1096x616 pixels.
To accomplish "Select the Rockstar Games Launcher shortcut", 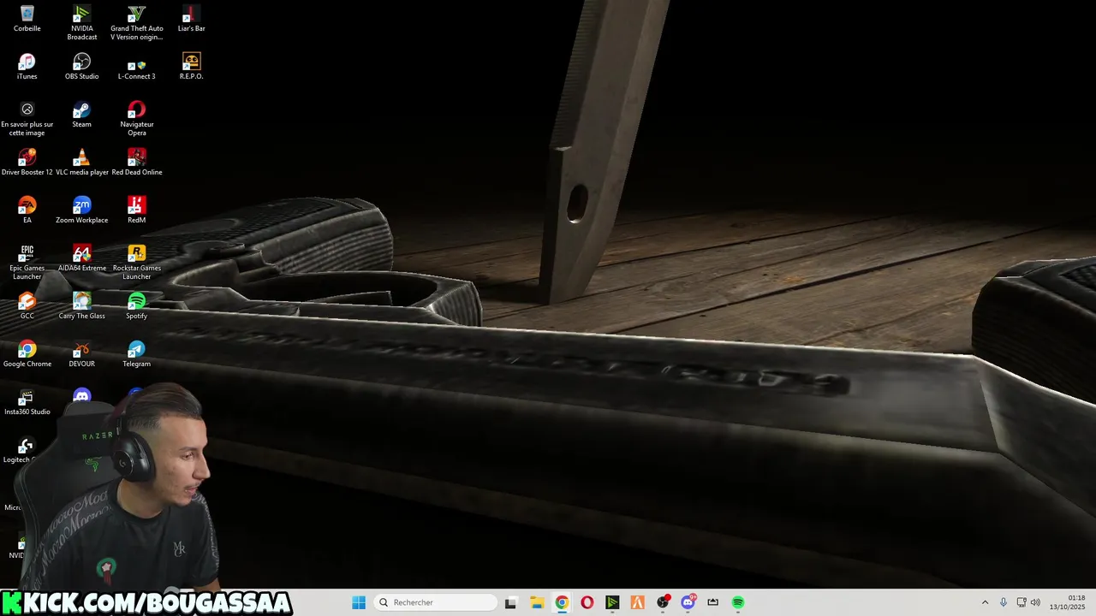I will pyautogui.click(x=137, y=262).
